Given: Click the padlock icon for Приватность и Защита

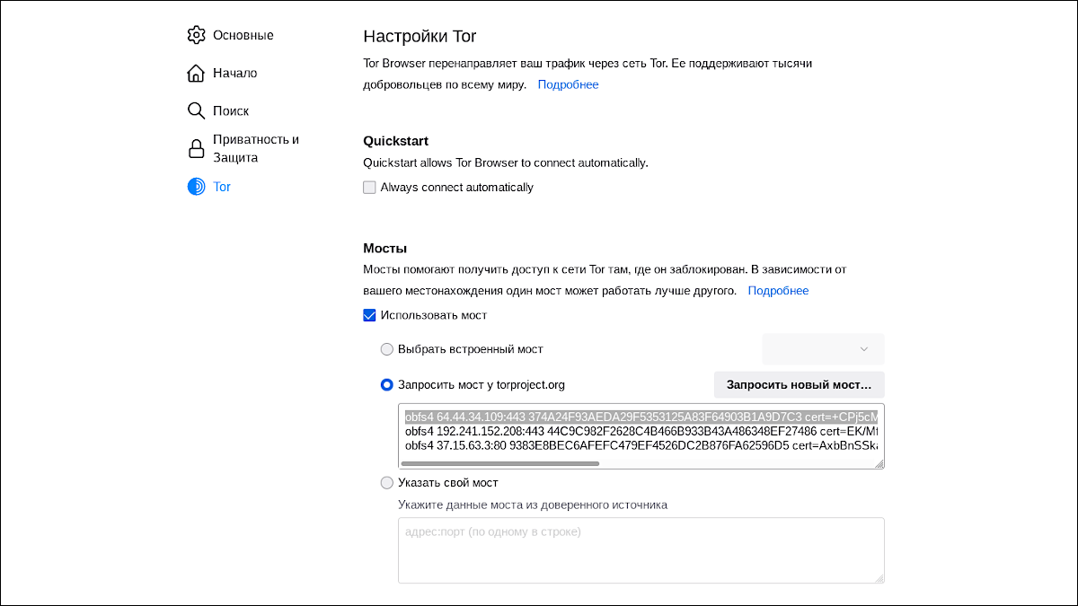Looking at the screenshot, I should tap(196, 148).
